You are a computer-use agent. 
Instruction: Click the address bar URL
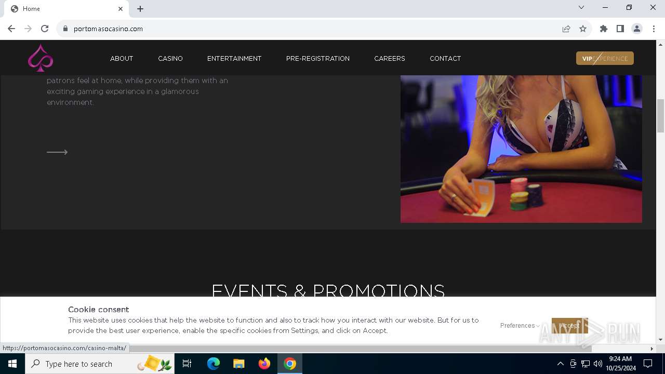(x=108, y=29)
